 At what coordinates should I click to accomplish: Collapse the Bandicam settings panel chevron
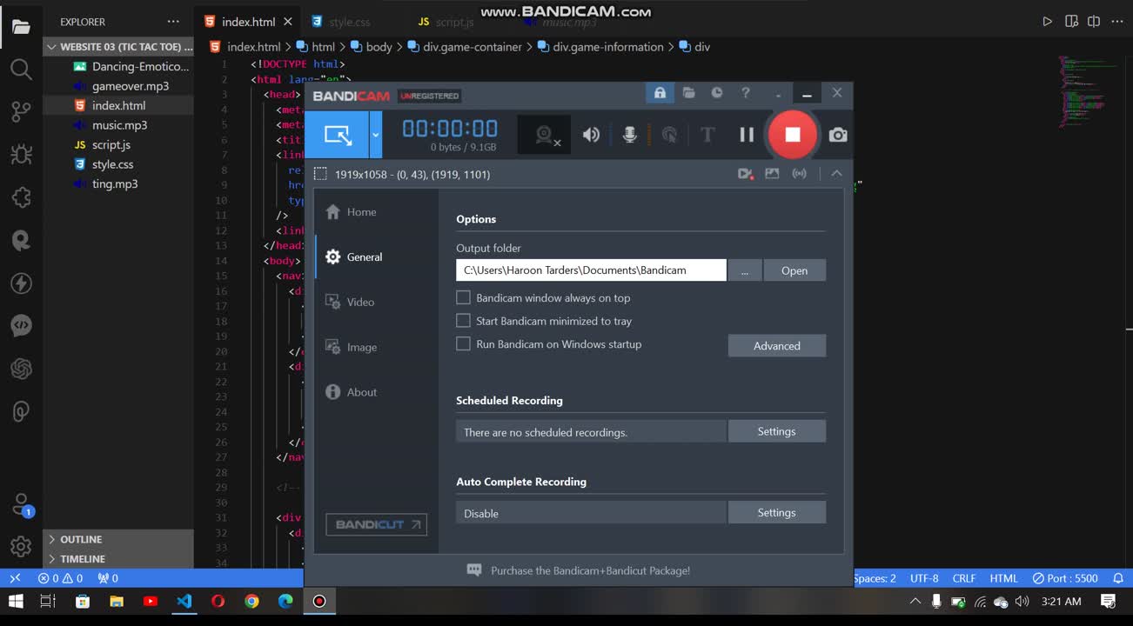pos(836,174)
